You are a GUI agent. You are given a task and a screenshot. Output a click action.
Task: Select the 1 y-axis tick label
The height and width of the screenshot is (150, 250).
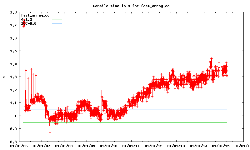pos(15,116)
